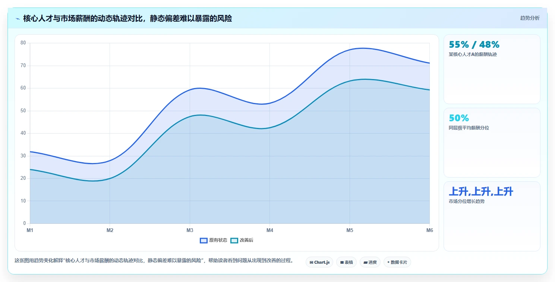
Task: Click the Chart.js tag chip
Action: (x=319, y=262)
